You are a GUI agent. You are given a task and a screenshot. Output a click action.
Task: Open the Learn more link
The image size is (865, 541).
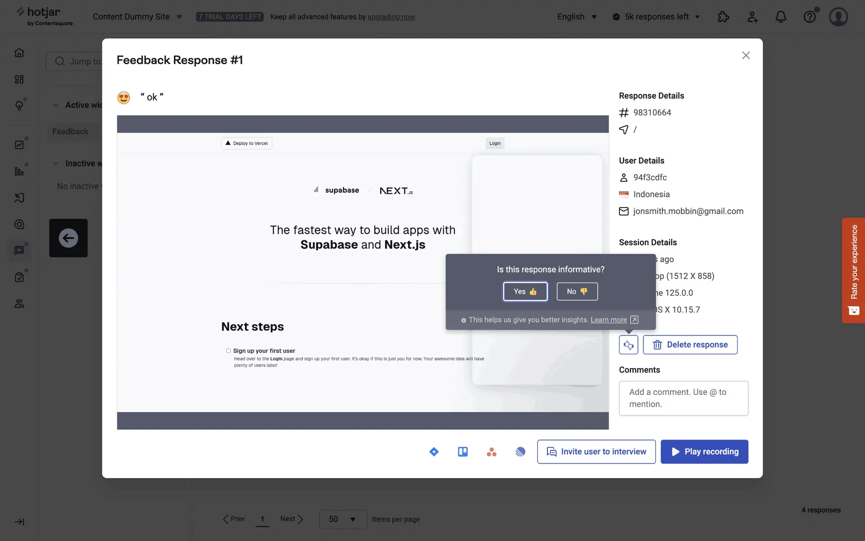[609, 320]
